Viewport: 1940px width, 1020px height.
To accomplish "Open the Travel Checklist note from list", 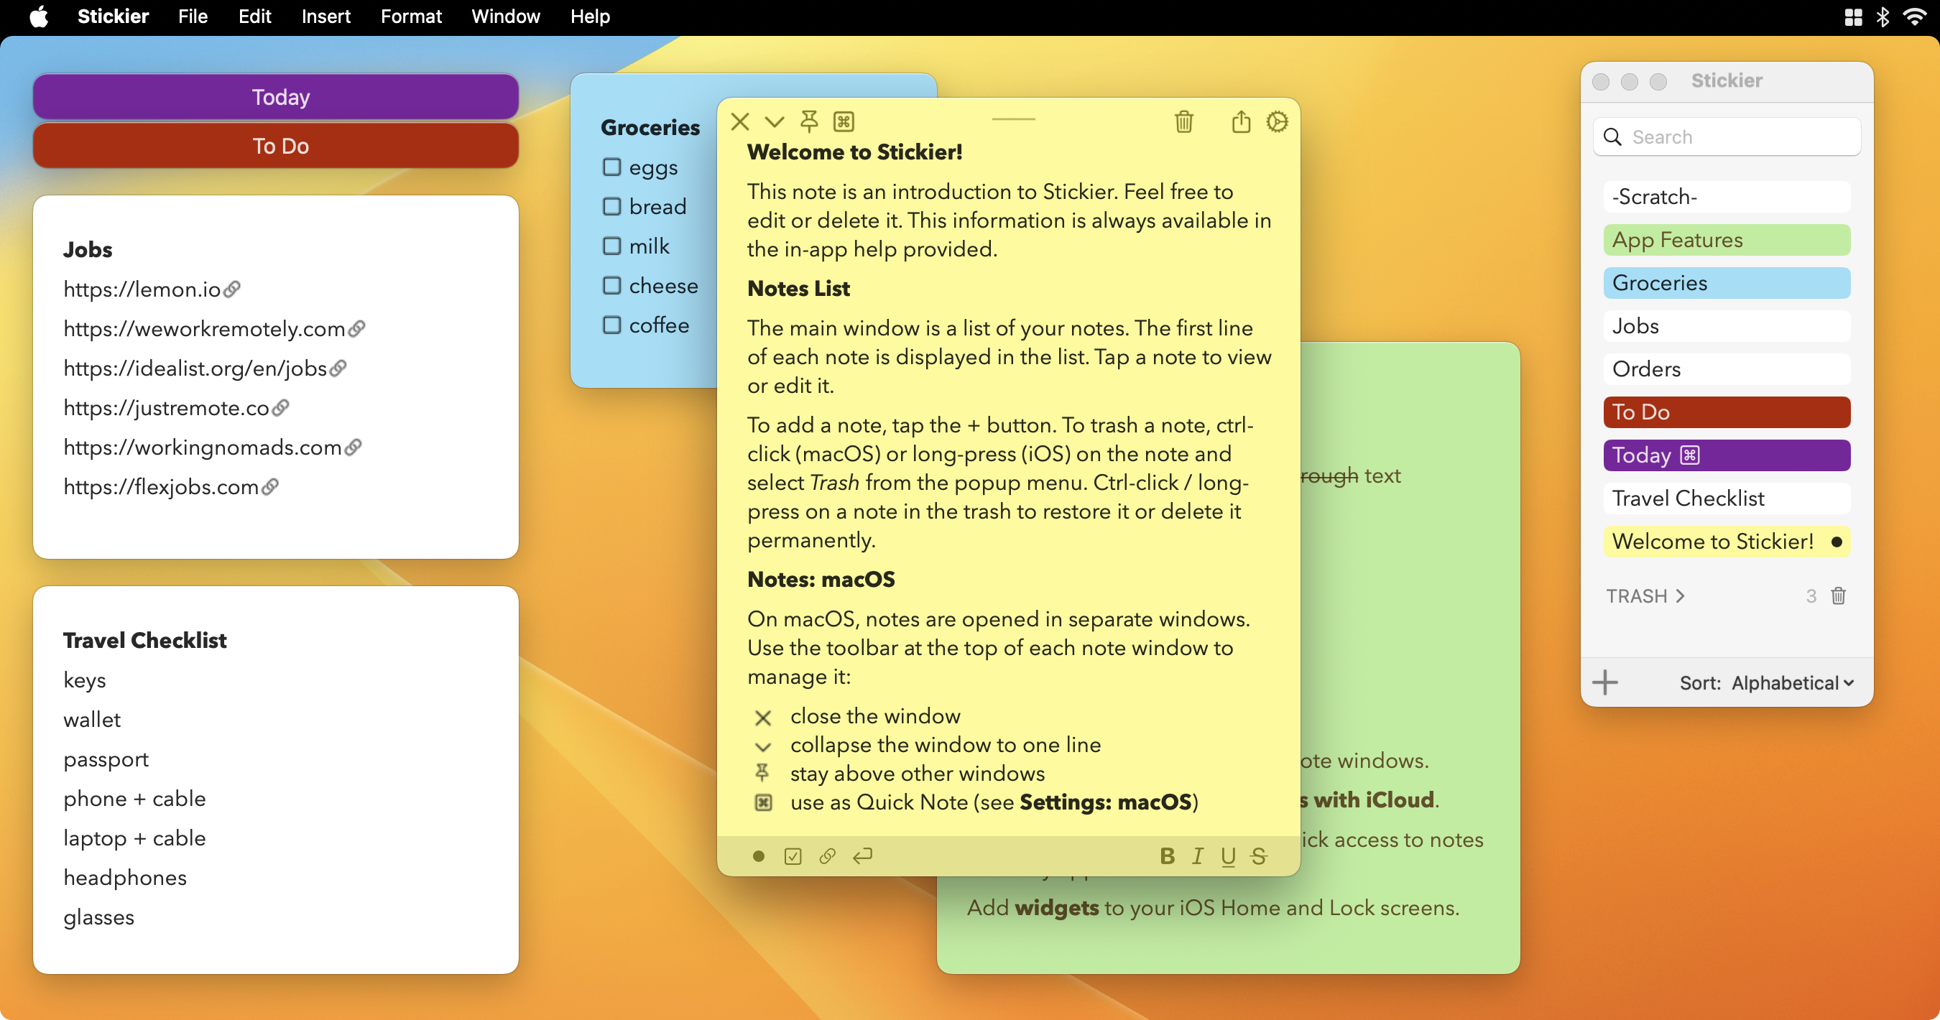I will coord(1727,499).
